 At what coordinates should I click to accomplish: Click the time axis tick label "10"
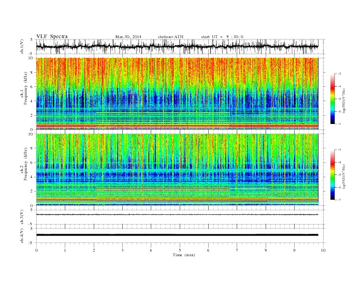click(323, 250)
